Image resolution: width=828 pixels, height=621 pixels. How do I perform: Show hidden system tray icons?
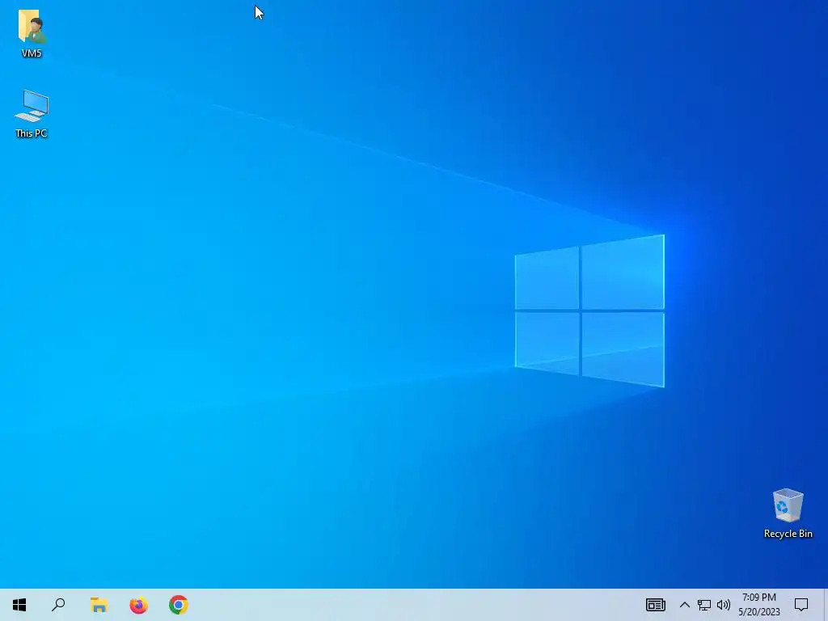pyautogui.click(x=684, y=605)
